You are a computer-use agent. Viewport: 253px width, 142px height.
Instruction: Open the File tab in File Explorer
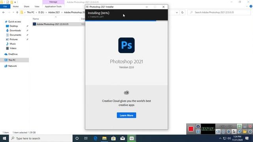tap(5, 6)
